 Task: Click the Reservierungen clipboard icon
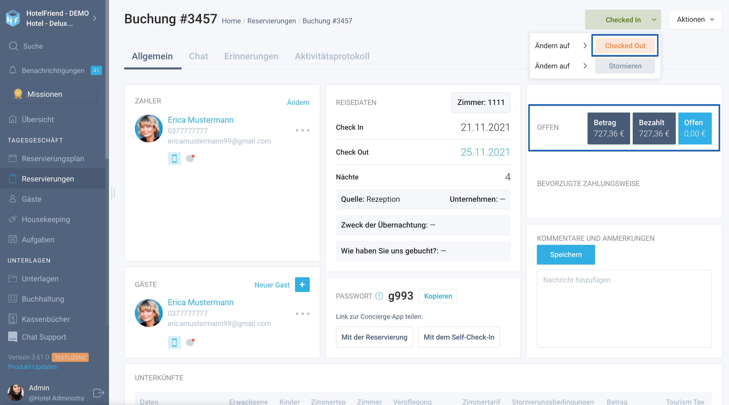click(x=13, y=179)
